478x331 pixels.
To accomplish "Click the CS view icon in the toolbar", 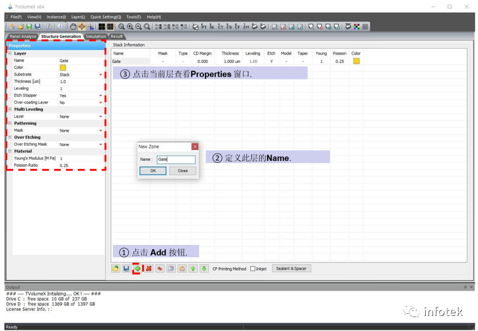I will point(229,27).
